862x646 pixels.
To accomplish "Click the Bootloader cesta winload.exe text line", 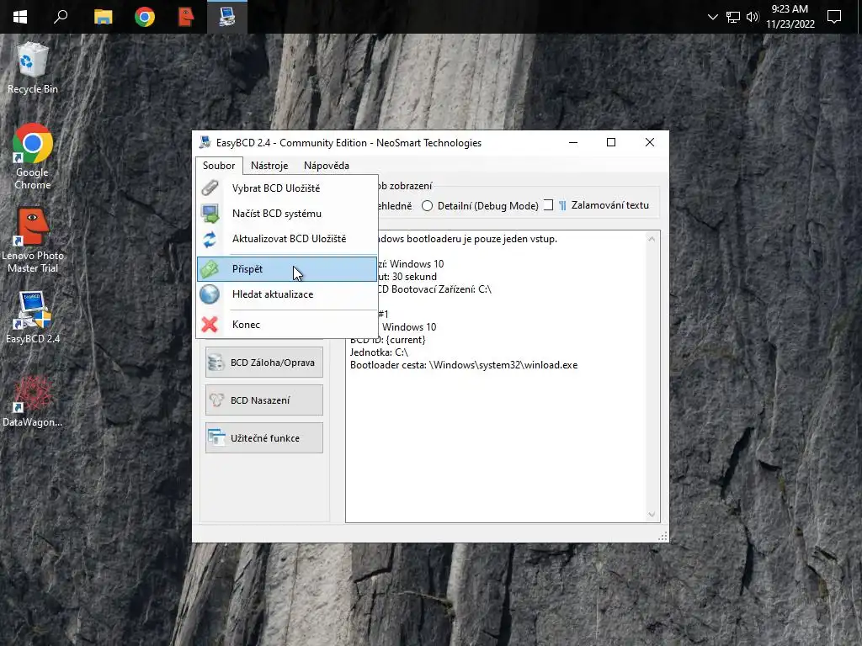I will click(x=464, y=365).
